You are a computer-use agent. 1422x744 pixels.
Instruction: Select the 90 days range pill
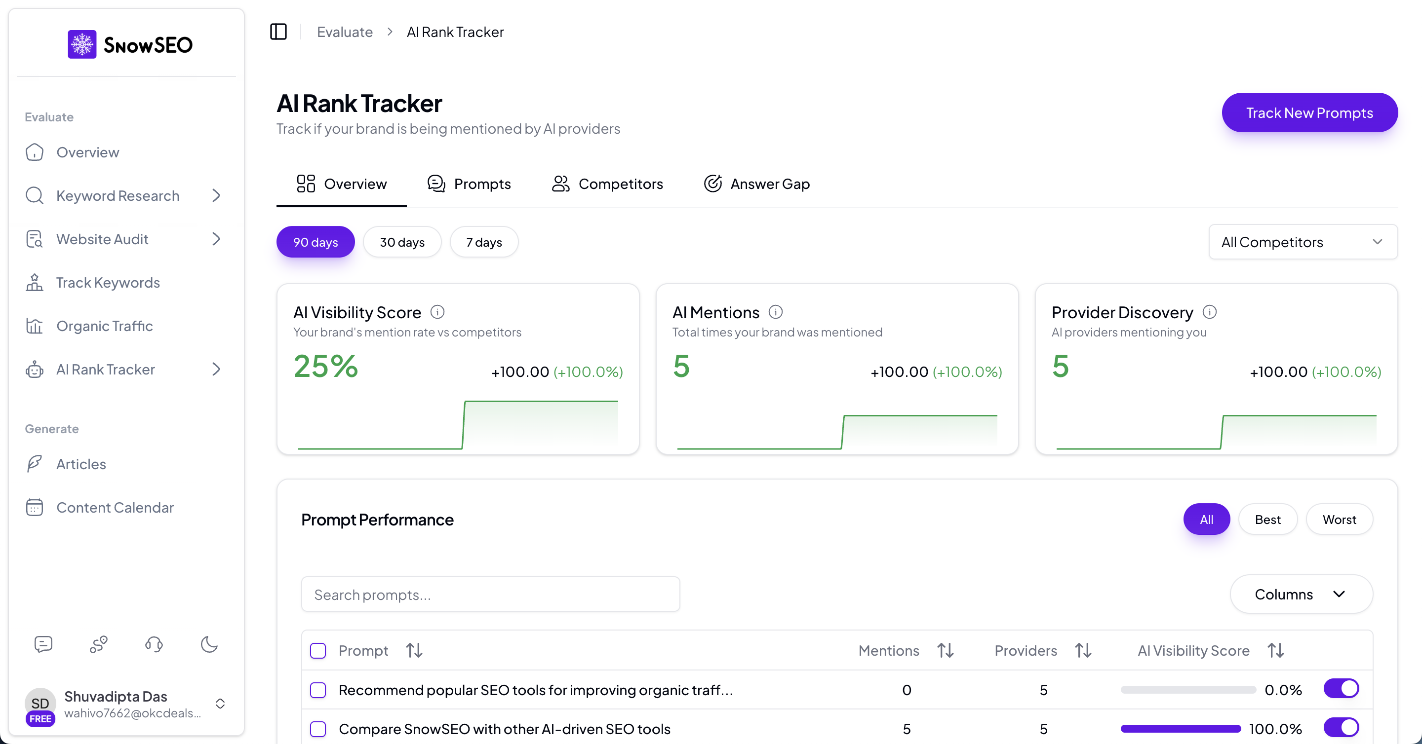[x=315, y=242]
